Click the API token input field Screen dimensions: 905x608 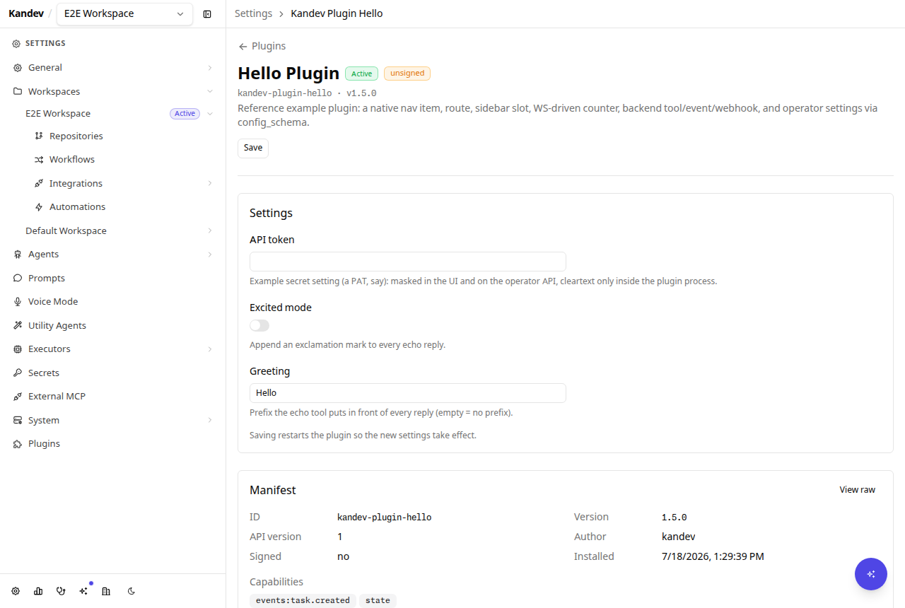tap(408, 262)
